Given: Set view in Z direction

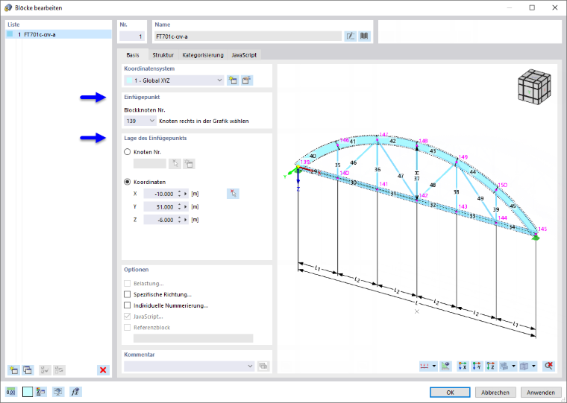Looking at the screenshot, I should 490,366.
